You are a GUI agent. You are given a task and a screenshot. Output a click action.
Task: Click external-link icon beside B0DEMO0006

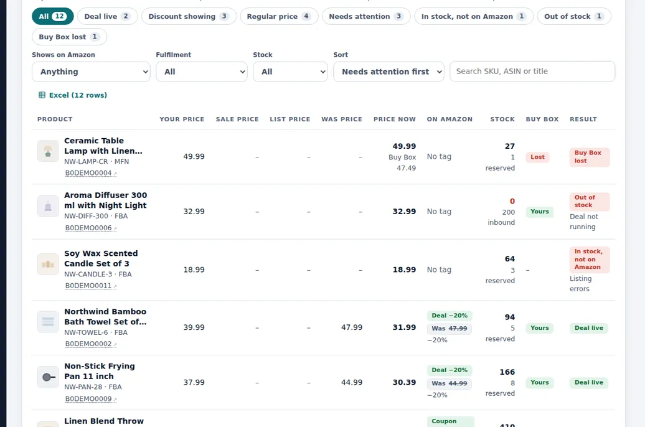(x=115, y=228)
